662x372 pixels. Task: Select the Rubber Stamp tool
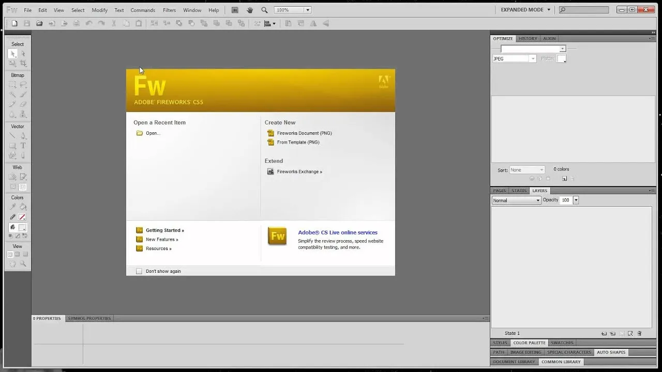tap(23, 114)
